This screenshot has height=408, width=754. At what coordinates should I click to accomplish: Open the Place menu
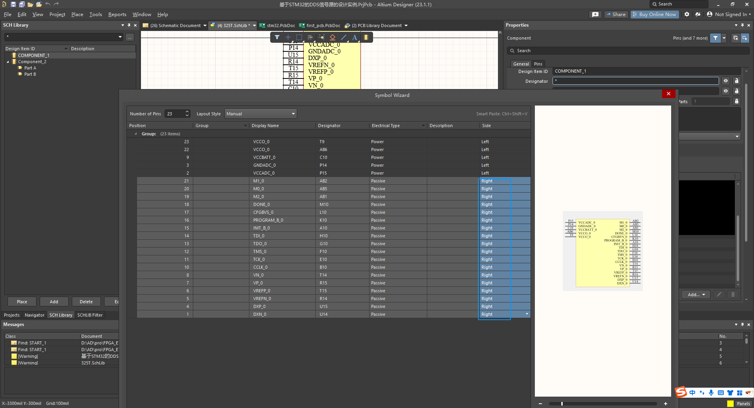pos(77,15)
